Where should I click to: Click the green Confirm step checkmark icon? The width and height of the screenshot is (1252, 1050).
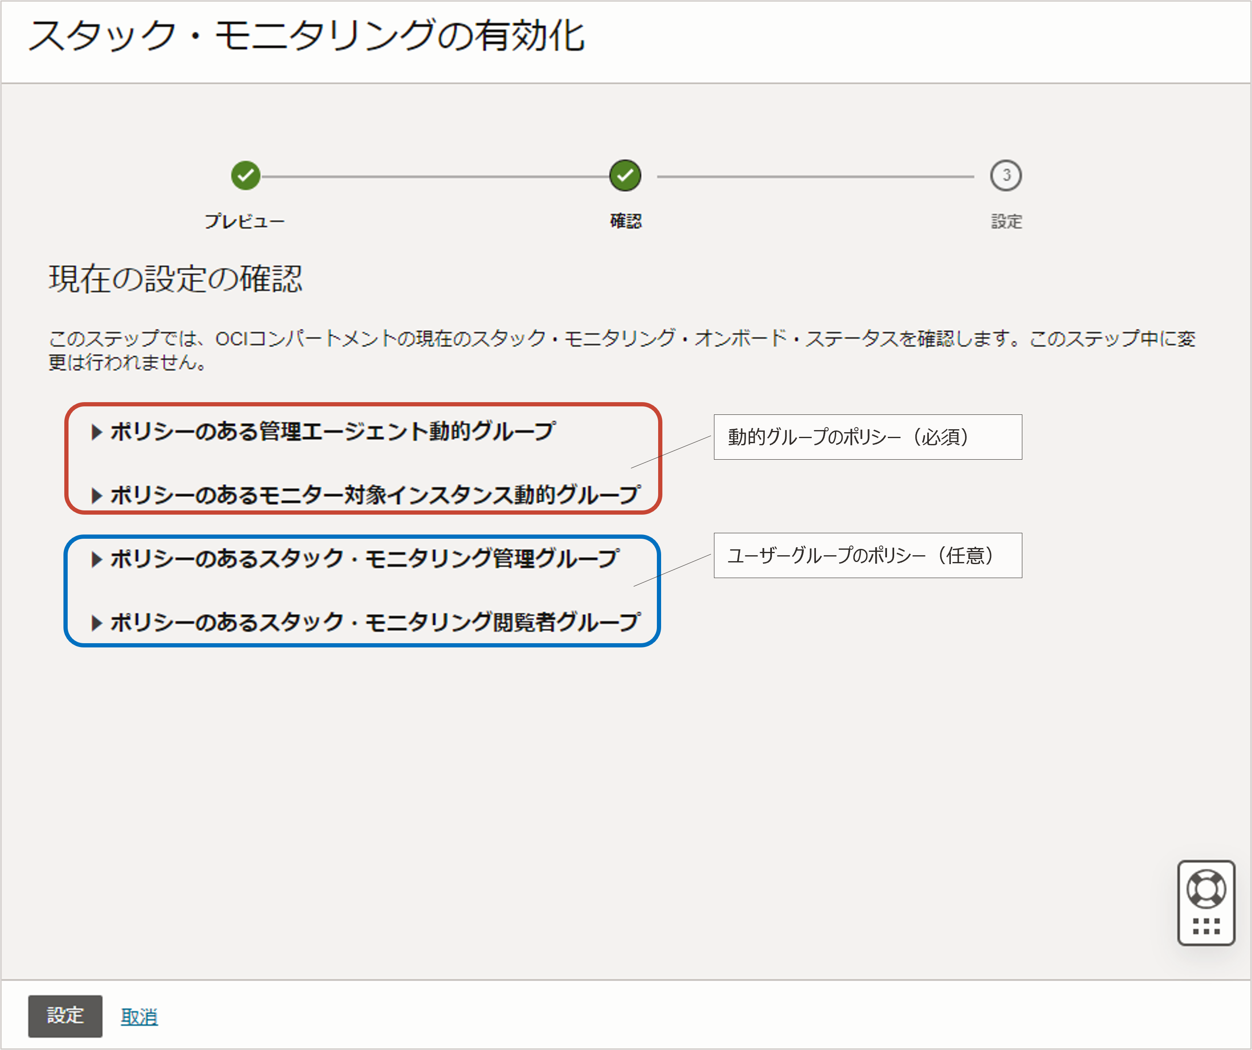[x=625, y=175]
